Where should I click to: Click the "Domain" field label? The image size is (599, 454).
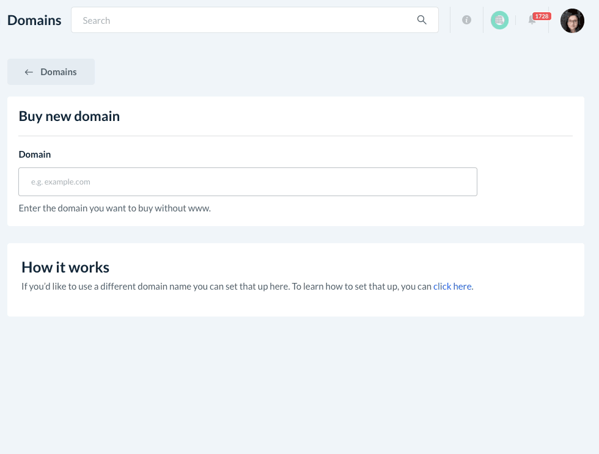pyautogui.click(x=35, y=155)
